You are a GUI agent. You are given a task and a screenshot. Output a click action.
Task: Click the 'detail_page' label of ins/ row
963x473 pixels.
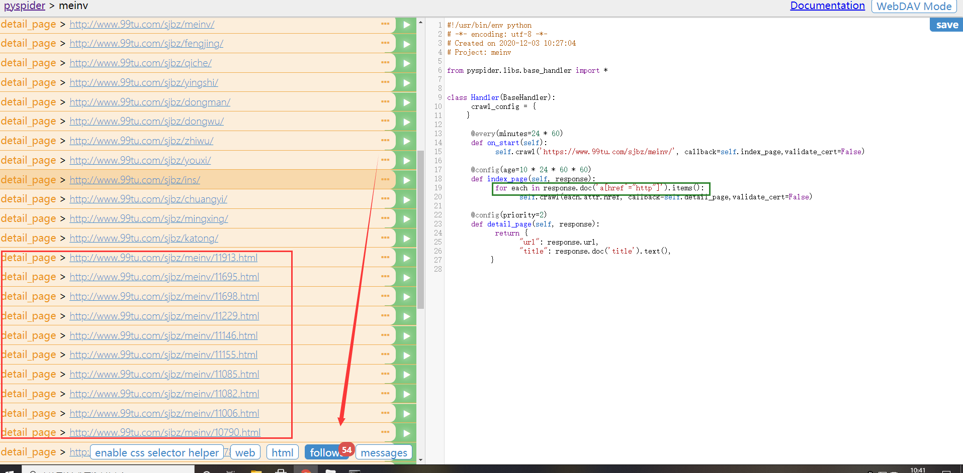click(29, 180)
